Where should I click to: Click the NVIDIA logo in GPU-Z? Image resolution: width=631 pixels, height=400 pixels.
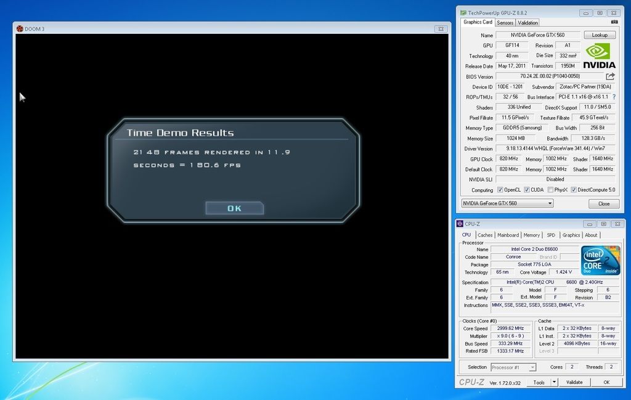click(x=599, y=56)
